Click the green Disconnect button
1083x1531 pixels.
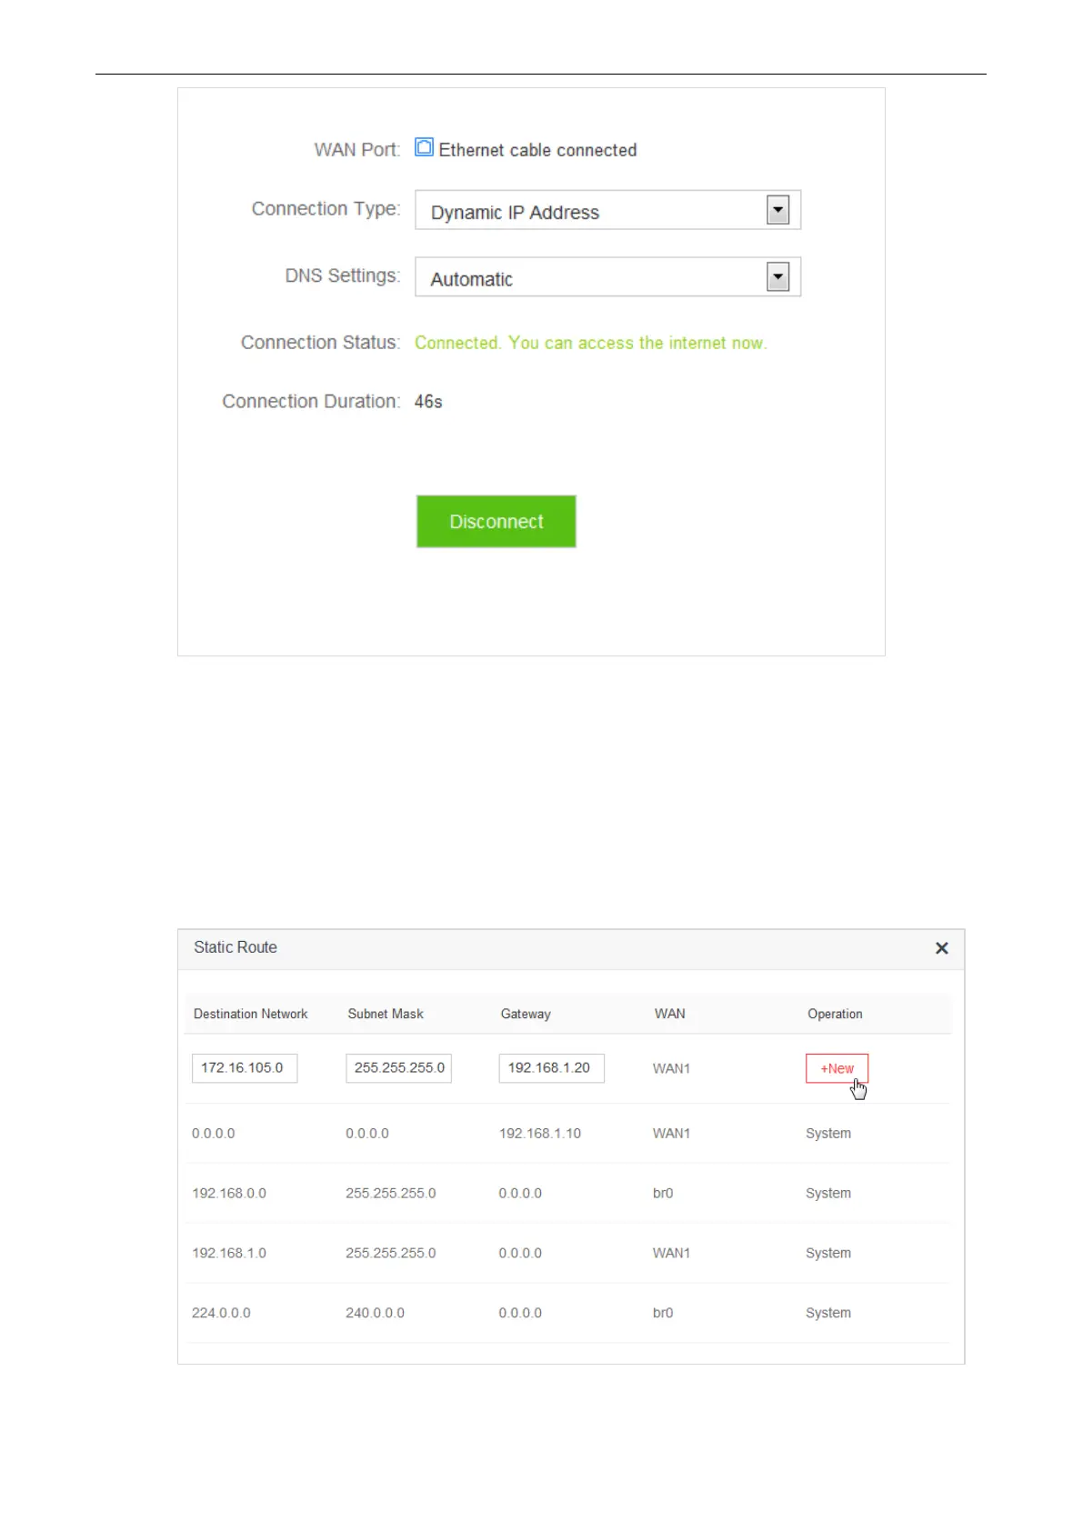click(x=496, y=521)
